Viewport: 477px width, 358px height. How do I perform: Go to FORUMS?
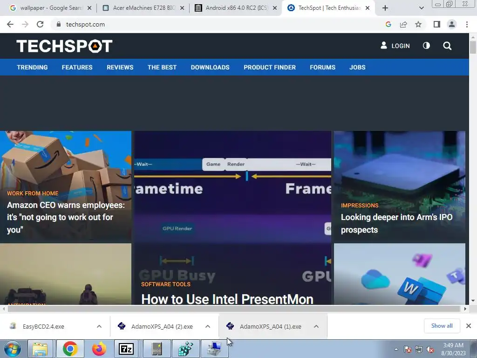click(322, 67)
